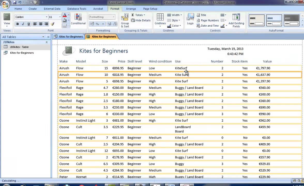304x186 pixels.
Task: Insert report Title control
Action: (201, 15)
